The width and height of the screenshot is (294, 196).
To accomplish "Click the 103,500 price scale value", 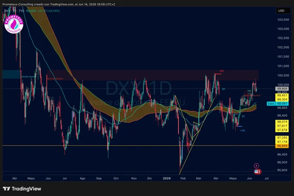I will 283,20.
